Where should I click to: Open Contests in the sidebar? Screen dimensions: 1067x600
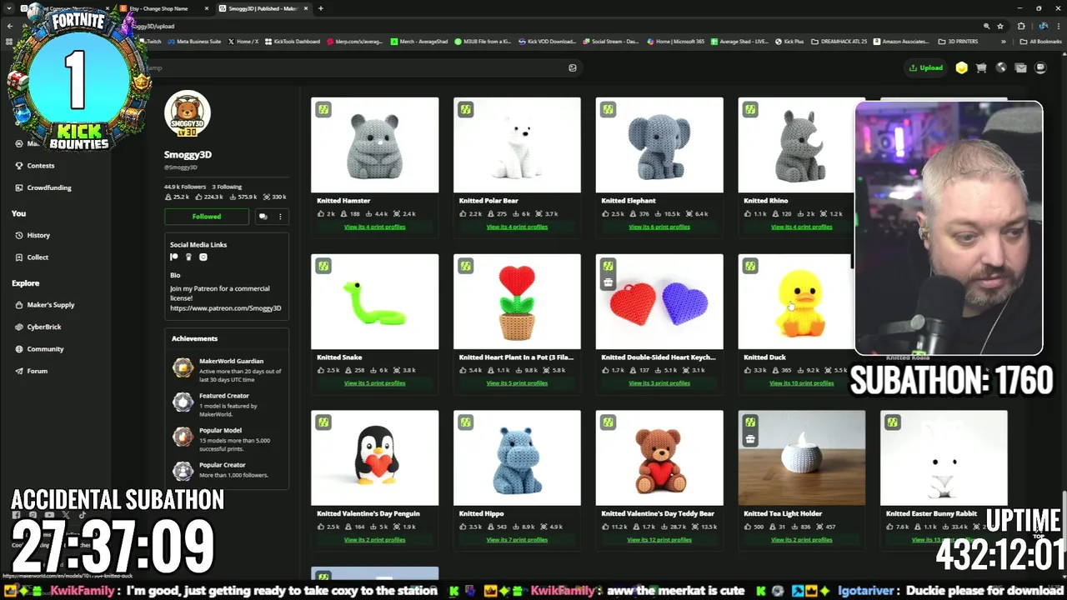pyautogui.click(x=40, y=165)
